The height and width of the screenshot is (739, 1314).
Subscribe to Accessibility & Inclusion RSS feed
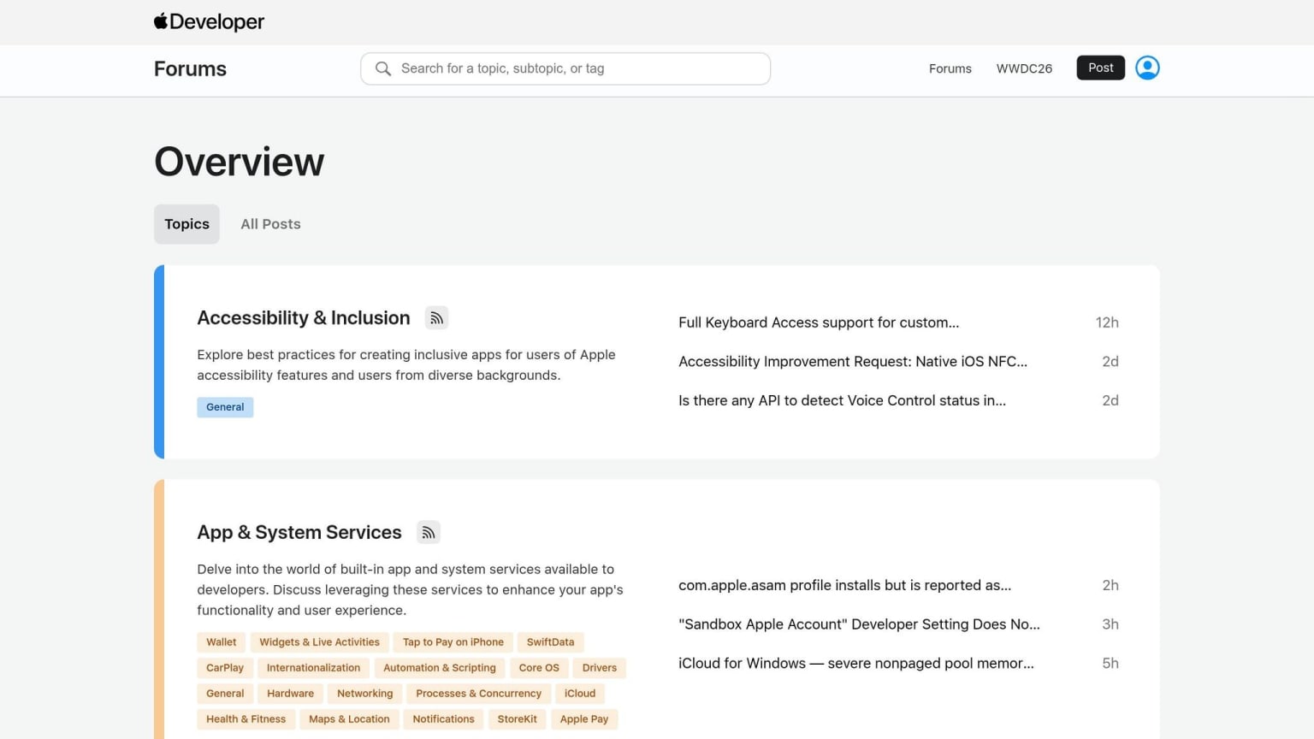tap(436, 318)
